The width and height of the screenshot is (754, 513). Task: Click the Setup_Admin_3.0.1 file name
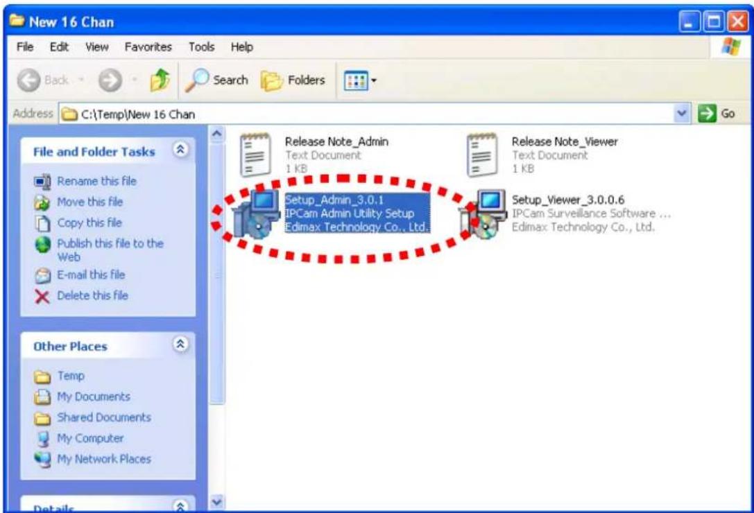coord(334,200)
